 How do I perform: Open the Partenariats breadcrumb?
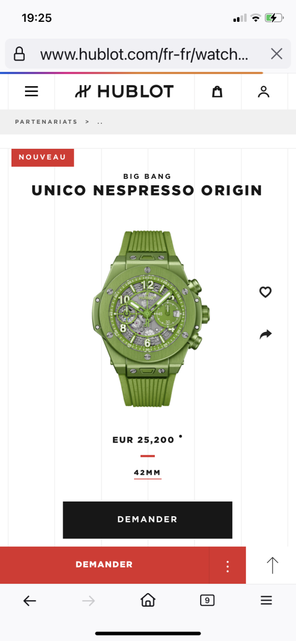click(x=46, y=122)
